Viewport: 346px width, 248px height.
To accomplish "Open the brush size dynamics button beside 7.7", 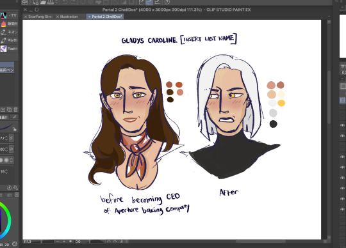I will [x=12, y=138].
